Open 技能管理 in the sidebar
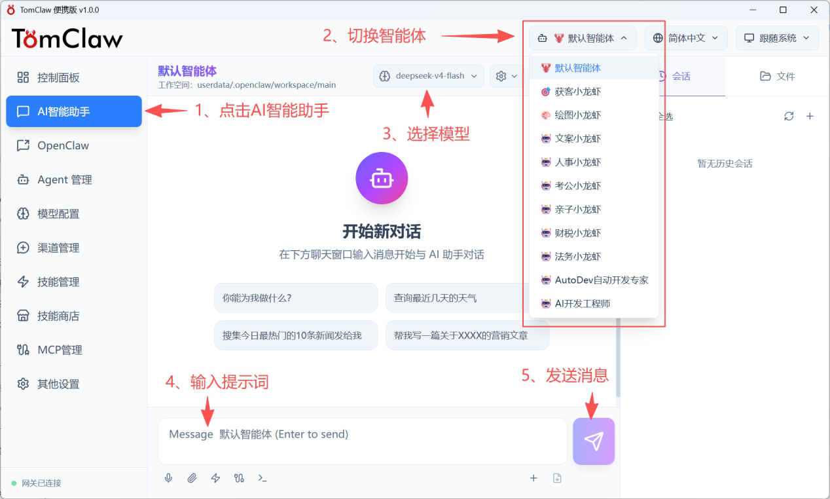The width and height of the screenshot is (830, 499). point(74,282)
